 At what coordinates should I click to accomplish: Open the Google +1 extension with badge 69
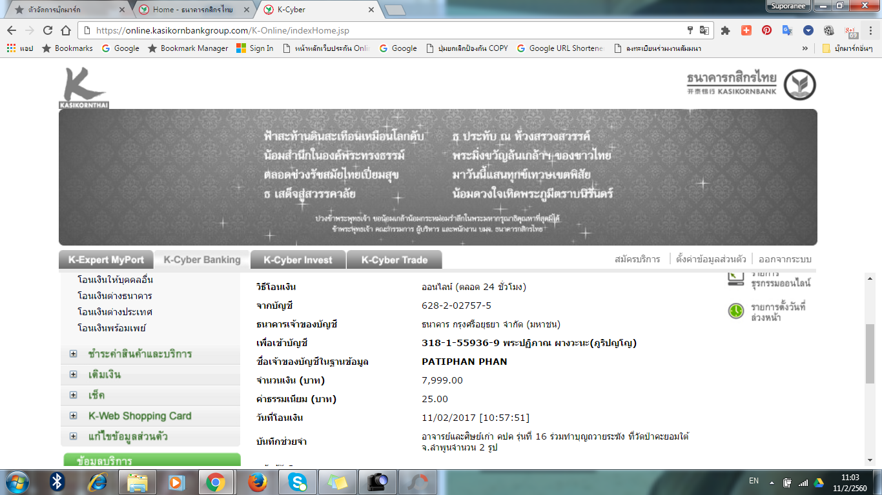tap(850, 31)
